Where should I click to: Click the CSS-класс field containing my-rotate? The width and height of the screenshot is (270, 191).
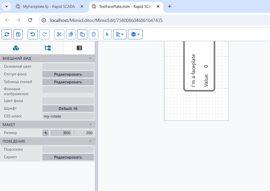[x=68, y=116]
